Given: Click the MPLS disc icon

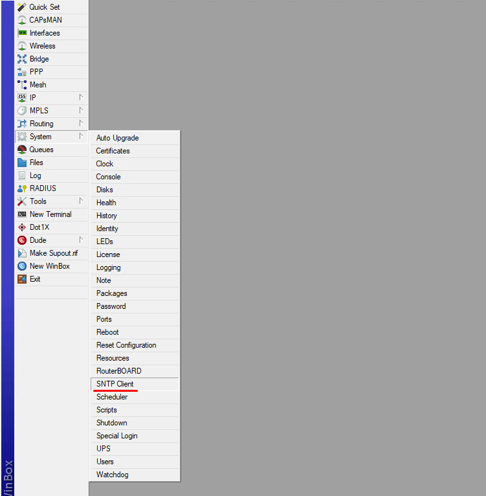Looking at the screenshot, I should click(x=22, y=111).
